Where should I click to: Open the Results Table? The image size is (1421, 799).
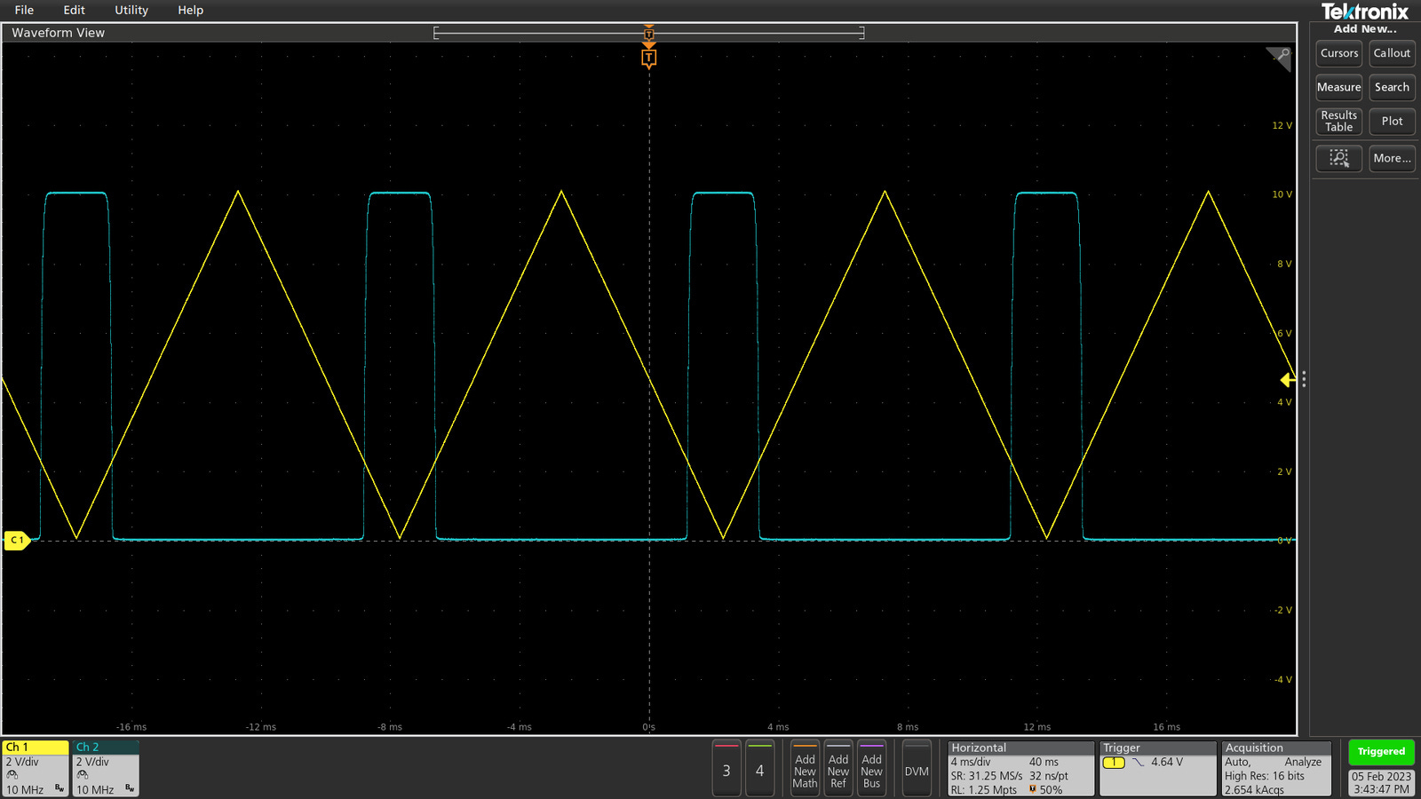pyautogui.click(x=1338, y=121)
